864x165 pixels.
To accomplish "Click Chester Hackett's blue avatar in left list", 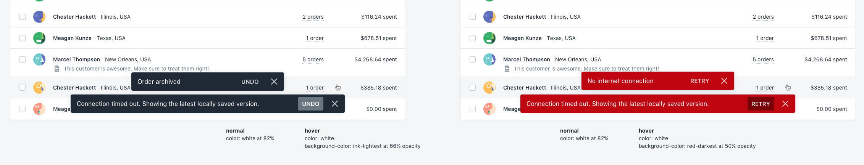I will 39,17.
